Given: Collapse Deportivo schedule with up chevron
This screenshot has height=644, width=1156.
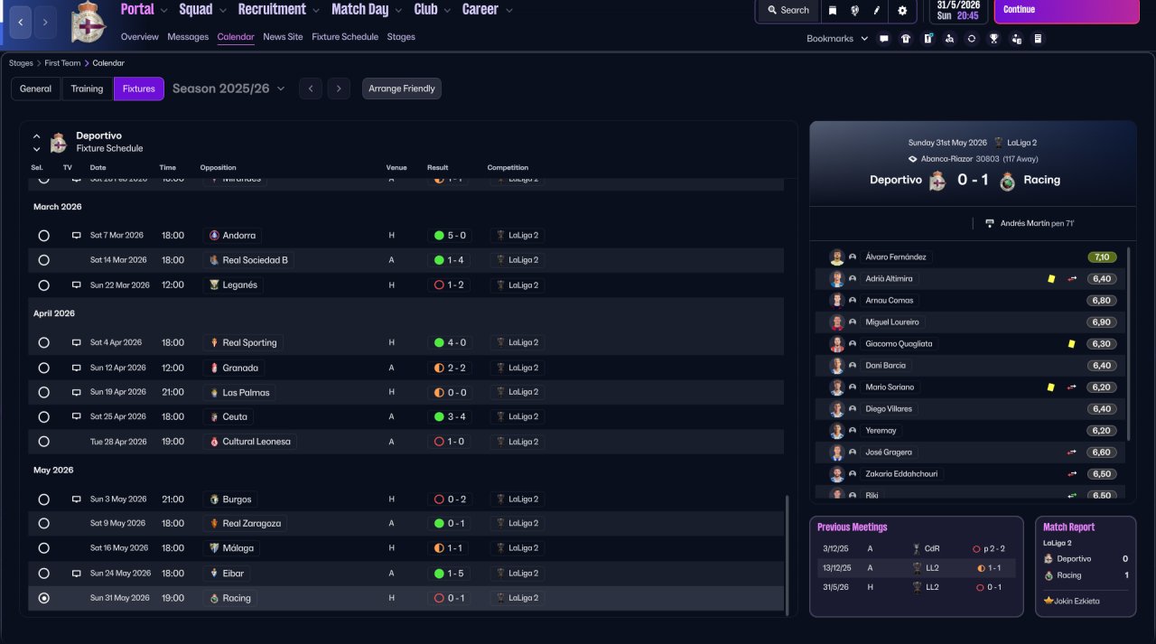Looking at the screenshot, I should (37, 135).
